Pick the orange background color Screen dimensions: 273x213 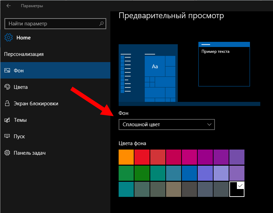tap(126, 157)
